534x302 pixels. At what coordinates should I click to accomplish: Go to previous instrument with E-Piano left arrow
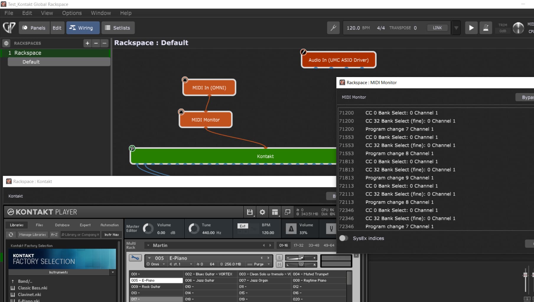click(261, 258)
